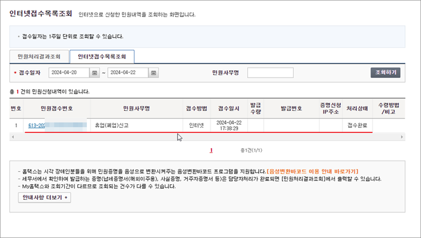Select the 2024-04-22 17:38:29 timestamp cell
Viewport: 421px width, 238px height.
coord(229,126)
